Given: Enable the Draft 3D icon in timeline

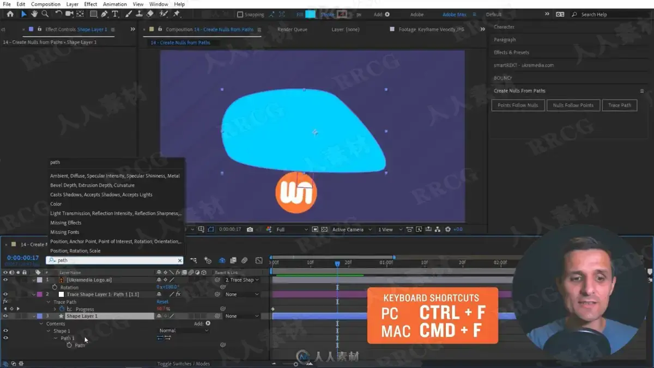Looking at the screenshot, I should [x=208, y=261].
